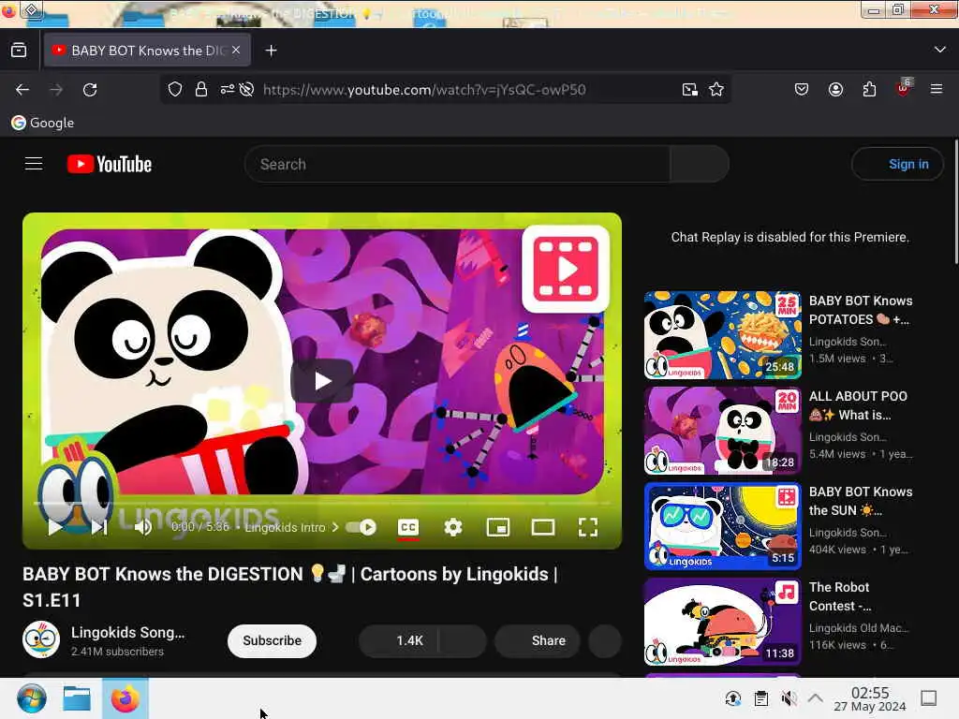Toggle the autoplay switch

click(x=361, y=527)
